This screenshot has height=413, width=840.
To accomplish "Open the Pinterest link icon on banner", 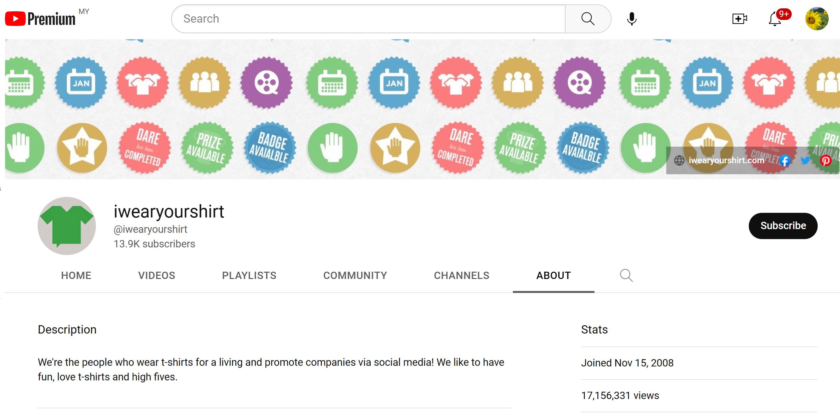I will click(x=826, y=161).
